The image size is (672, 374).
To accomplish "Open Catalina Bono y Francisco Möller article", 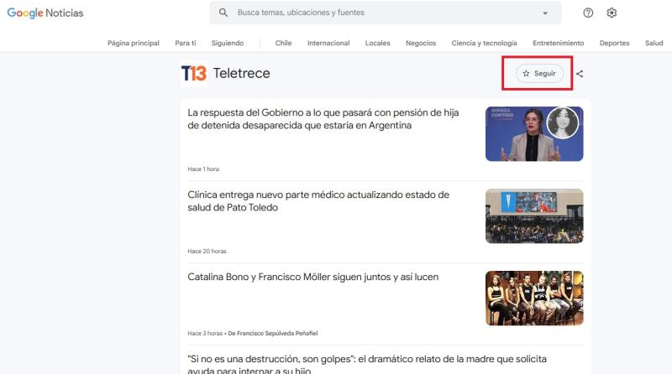I will tap(312, 277).
